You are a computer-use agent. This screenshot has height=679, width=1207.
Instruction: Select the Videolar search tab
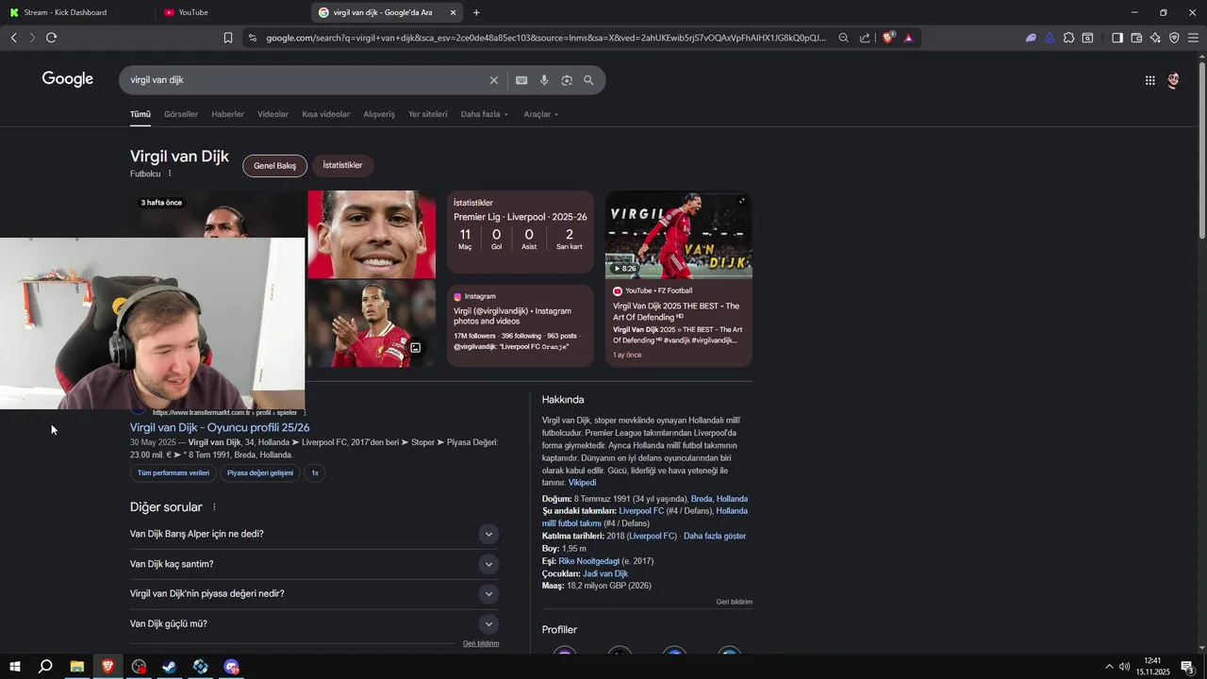click(273, 114)
